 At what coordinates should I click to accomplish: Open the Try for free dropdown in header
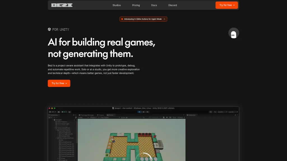coord(226,5)
